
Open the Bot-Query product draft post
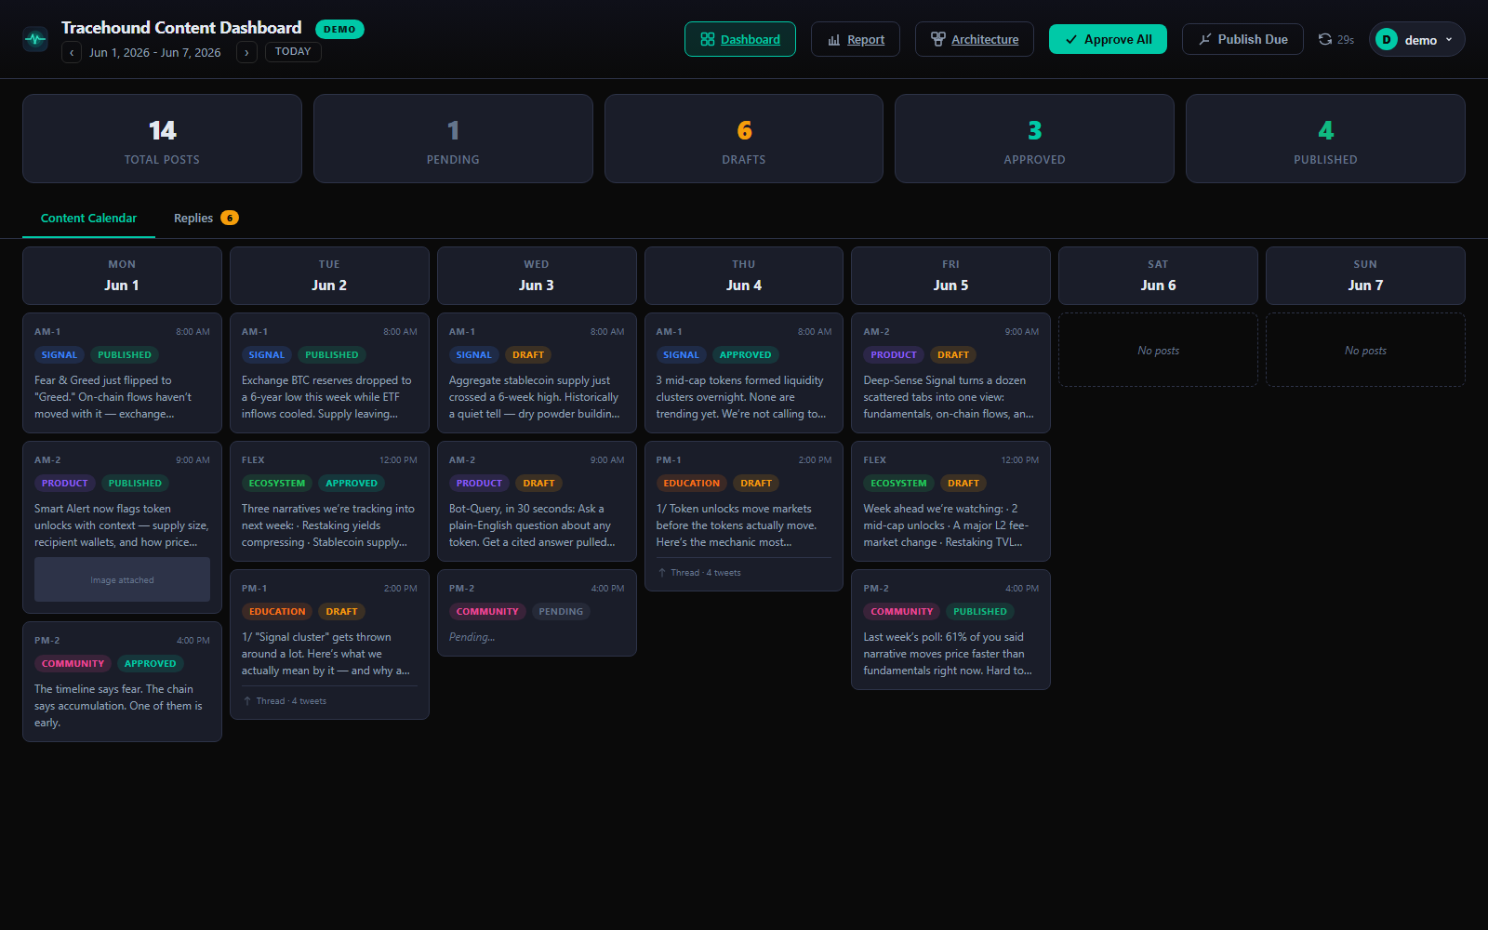[x=537, y=501]
